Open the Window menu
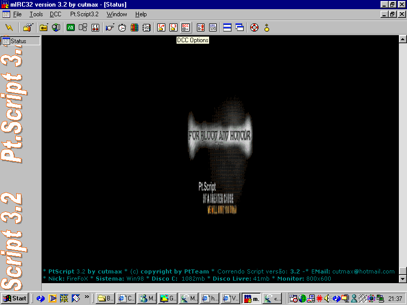This screenshot has height=305, width=407. point(117,14)
